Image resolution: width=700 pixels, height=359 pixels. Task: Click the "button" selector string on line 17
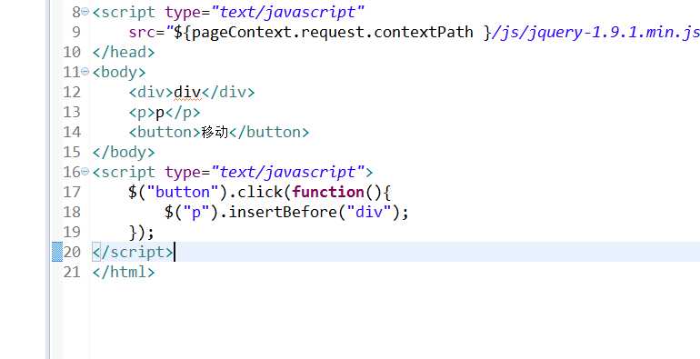point(183,192)
